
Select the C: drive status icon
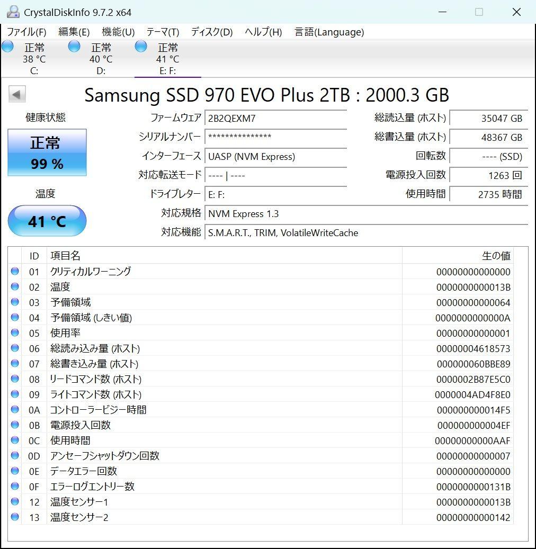(7, 46)
